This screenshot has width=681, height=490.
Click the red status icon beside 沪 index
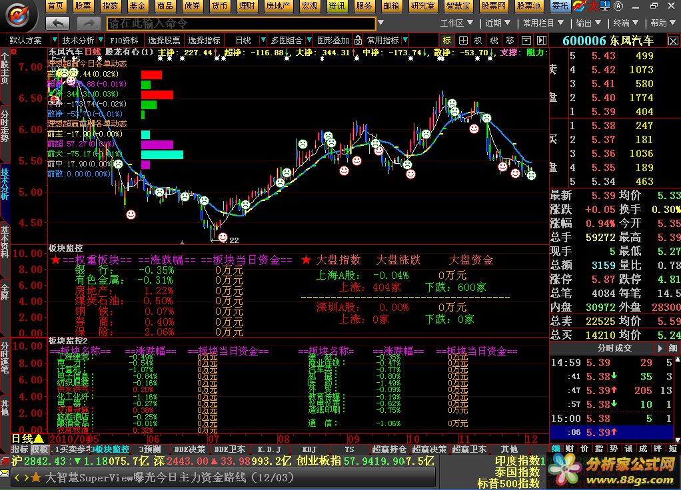[5, 461]
